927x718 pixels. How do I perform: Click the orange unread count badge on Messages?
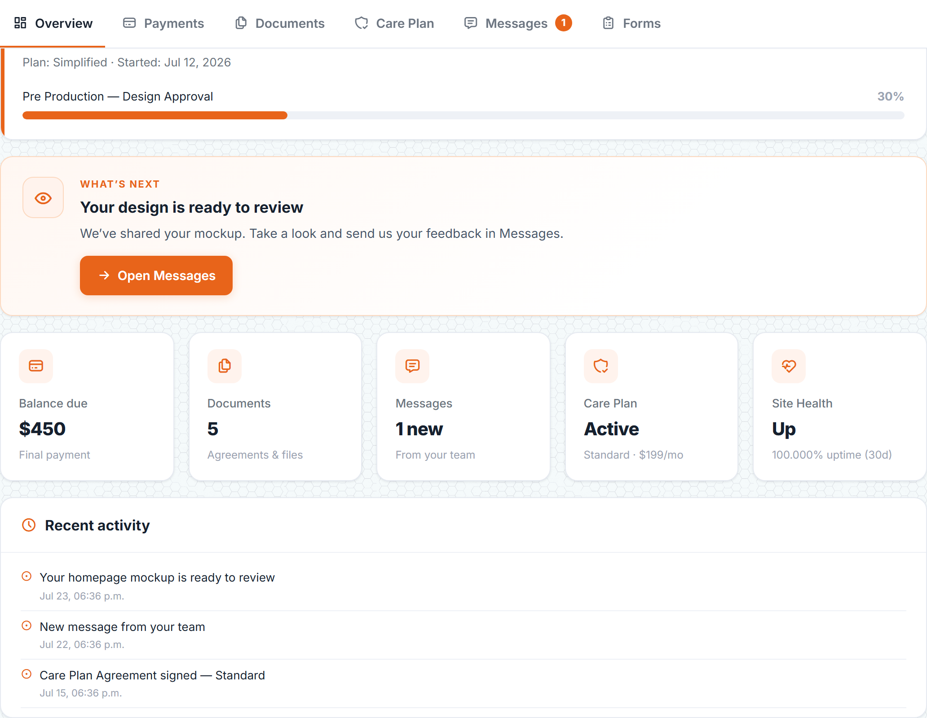click(563, 23)
